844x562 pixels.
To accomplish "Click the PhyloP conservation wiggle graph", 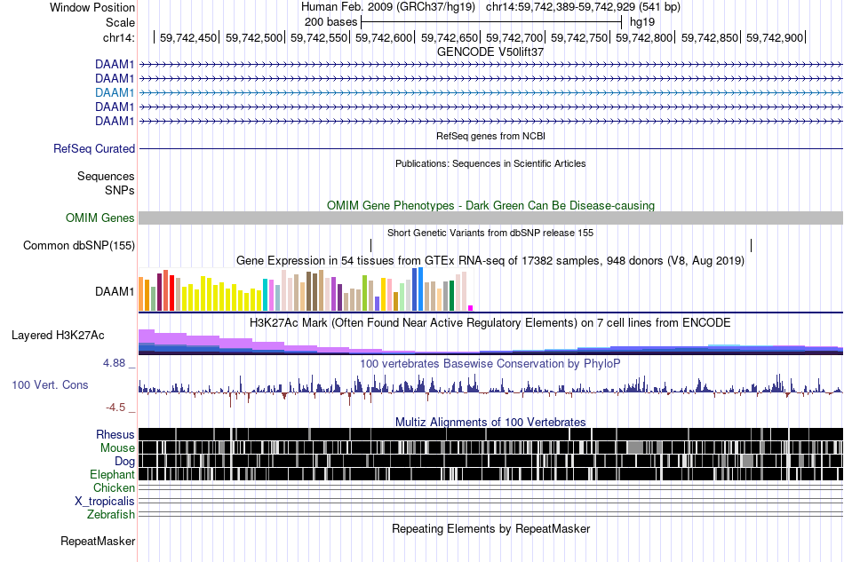I will point(490,391).
